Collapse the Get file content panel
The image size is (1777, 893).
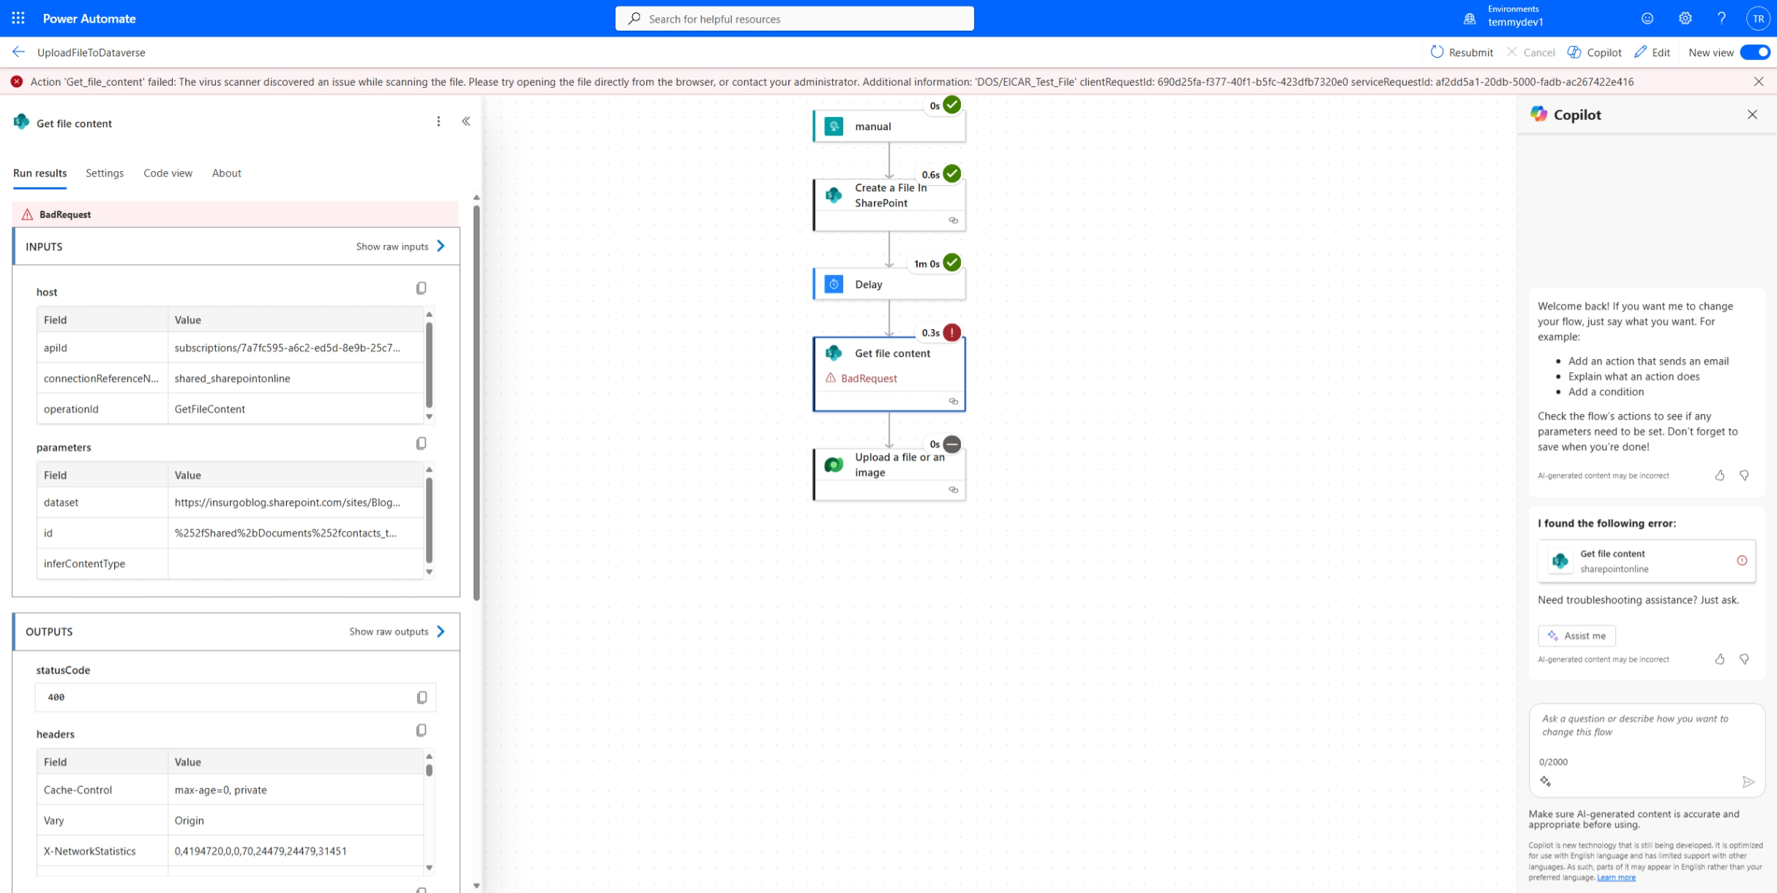[466, 121]
